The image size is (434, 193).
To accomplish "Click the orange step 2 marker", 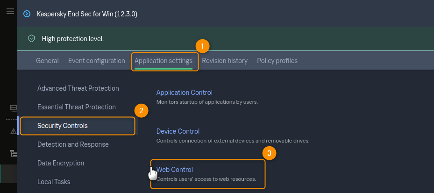I will [141, 110].
